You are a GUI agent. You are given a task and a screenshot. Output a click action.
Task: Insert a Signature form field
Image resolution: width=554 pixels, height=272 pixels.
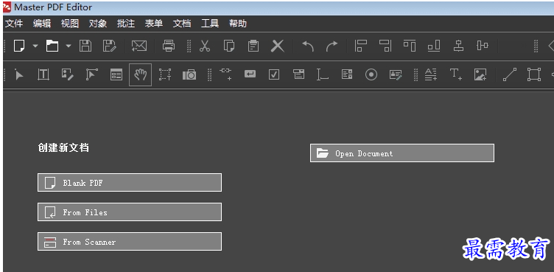396,74
